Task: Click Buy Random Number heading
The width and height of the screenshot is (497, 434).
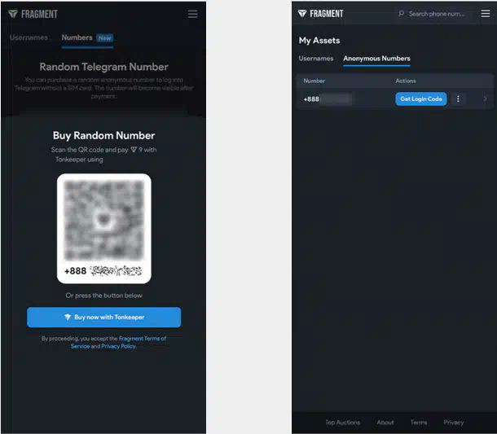Action: (104, 136)
